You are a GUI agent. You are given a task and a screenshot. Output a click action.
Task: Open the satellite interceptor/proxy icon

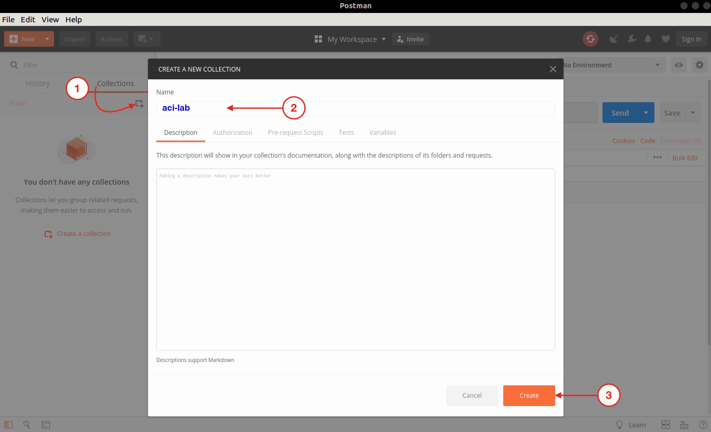[x=614, y=39]
